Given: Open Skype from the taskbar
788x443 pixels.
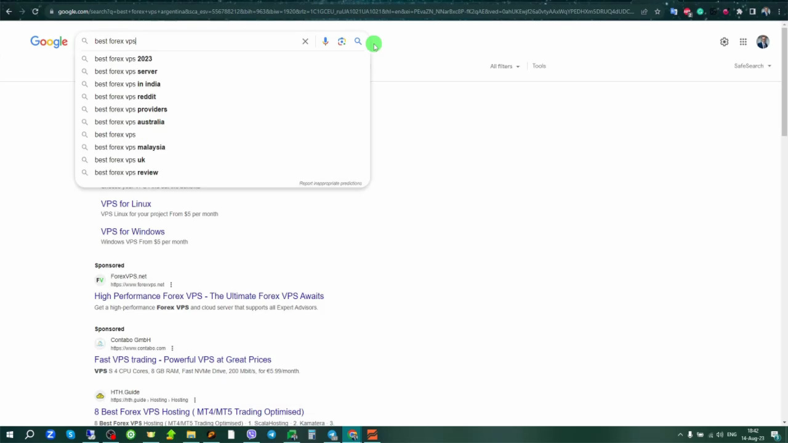Looking at the screenshot, I should click(x=70, y=435).
